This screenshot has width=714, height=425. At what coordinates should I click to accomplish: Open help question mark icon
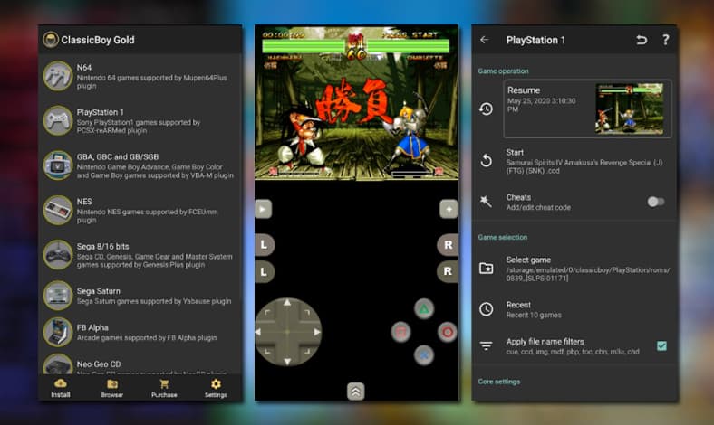666,40
